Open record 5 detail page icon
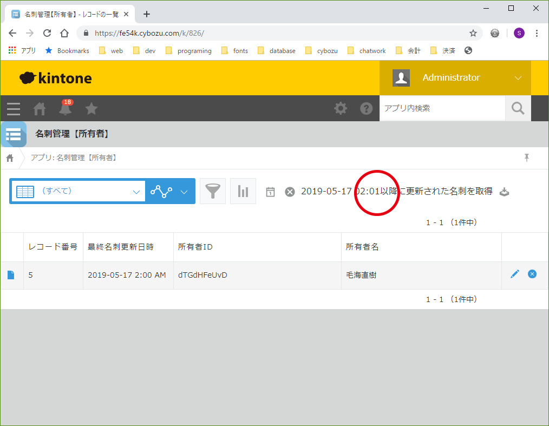Viewport: 549px width, 426px height. (11, 275)
